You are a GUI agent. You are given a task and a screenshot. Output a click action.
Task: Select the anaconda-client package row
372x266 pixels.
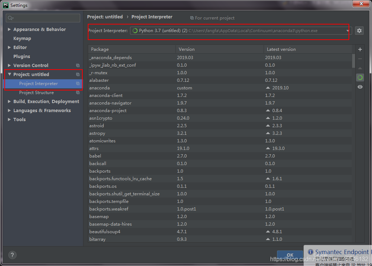coord(220,96)
